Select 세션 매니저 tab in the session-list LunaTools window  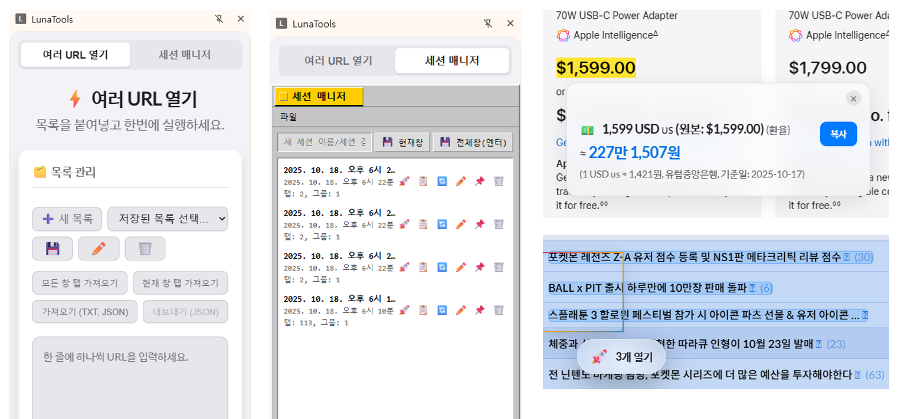452,61
